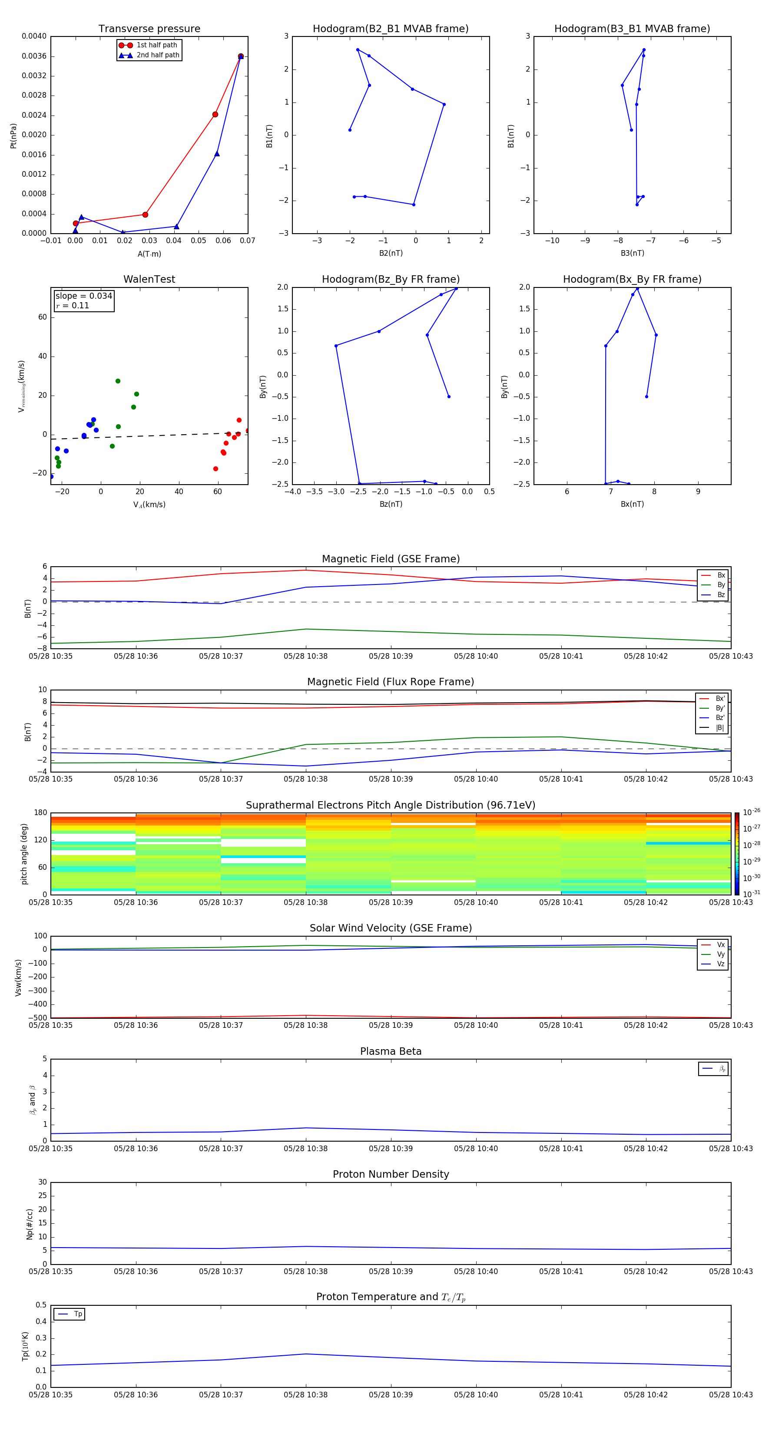
Task: Click the 'Proton Temperature and Te/Tp' title
Action: 391,1297
